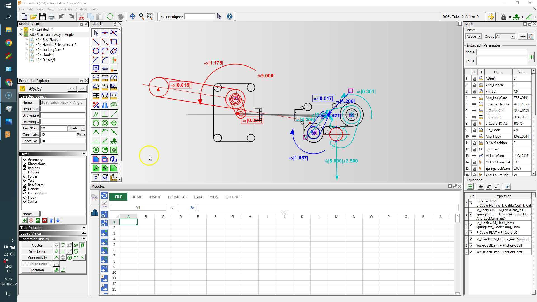Expand the Saved Views section

(x=84, y=233)
